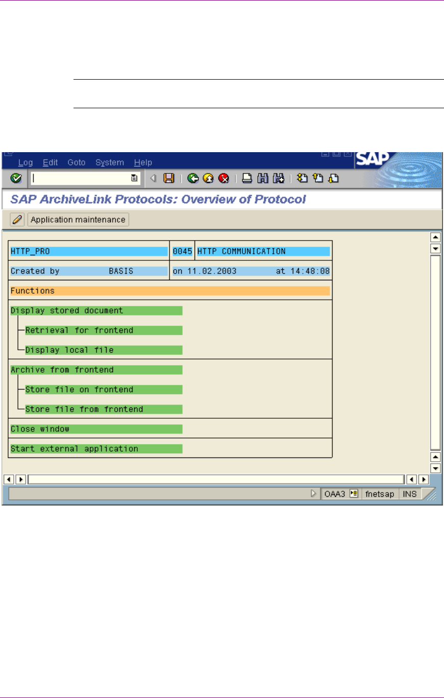Click the vertical scrollbar track
Image resolution: width=444 pixels, height=698 pixels.
(435, 352)
